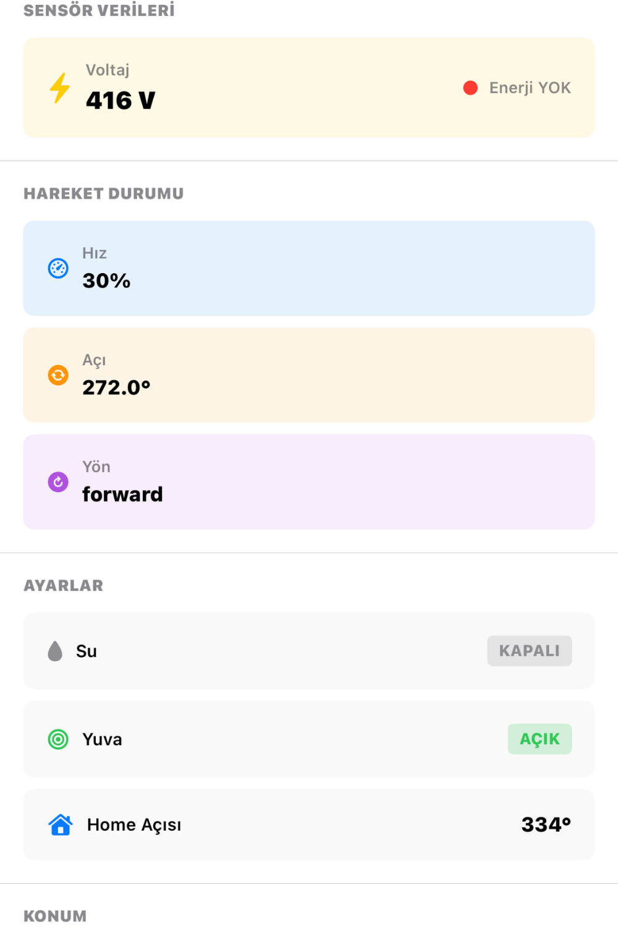Tap the Su setting label
Screen dimensions: 618x927
pyautogui.click(x=87, y=651)
